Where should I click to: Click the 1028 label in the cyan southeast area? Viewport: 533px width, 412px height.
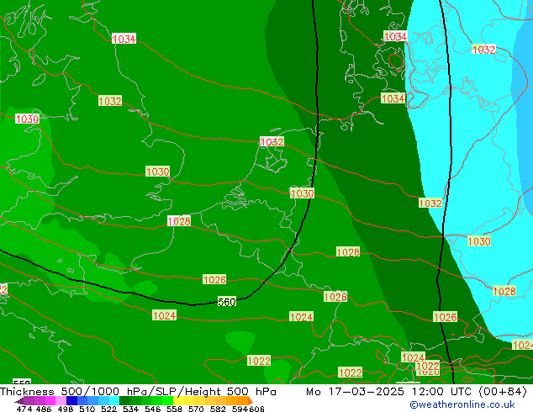[x=504, y=291]
